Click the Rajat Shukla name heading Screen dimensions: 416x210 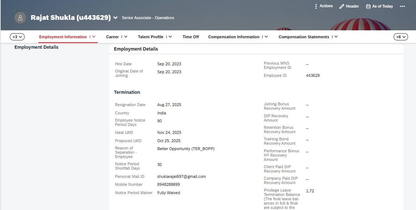tap(71, 18)
